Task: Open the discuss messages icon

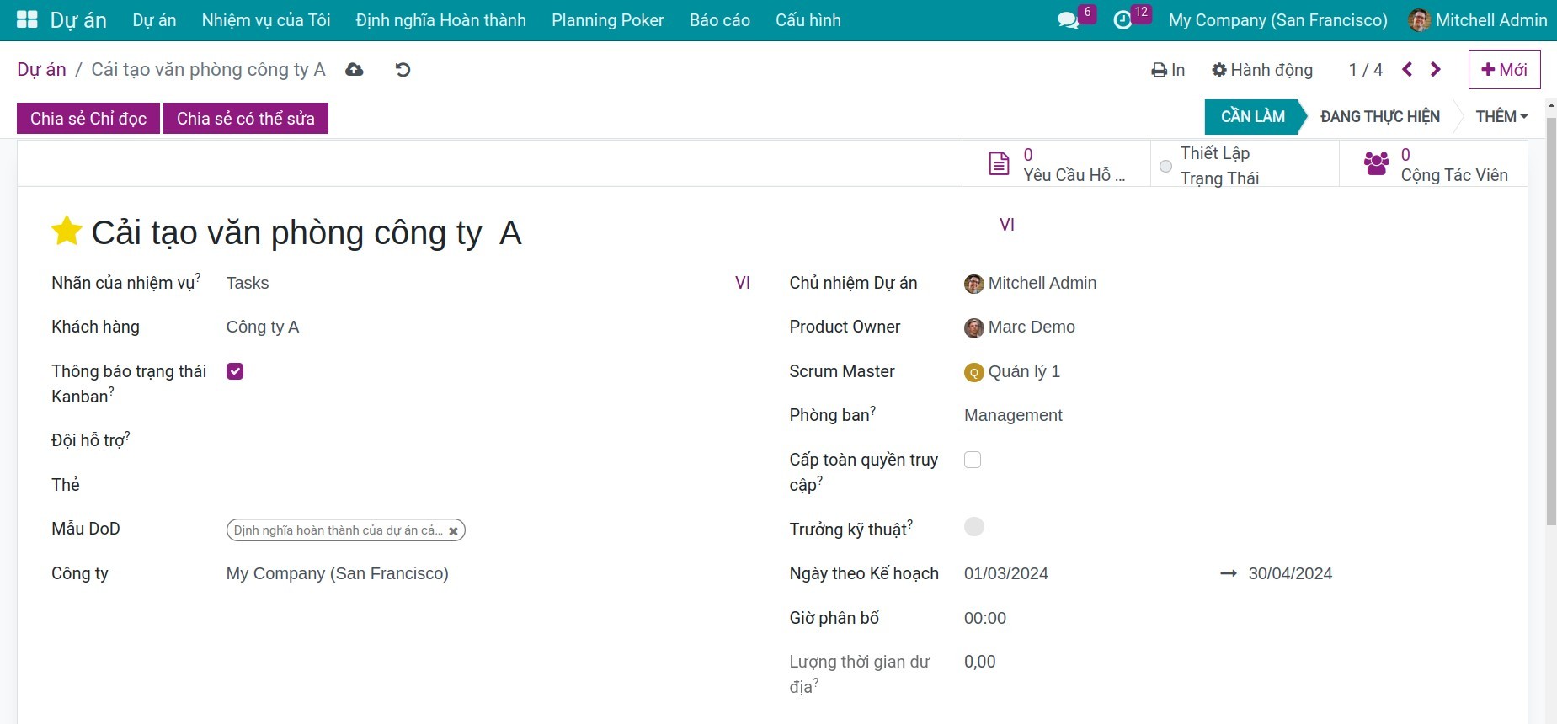Action: click(x=1068, y=20)
